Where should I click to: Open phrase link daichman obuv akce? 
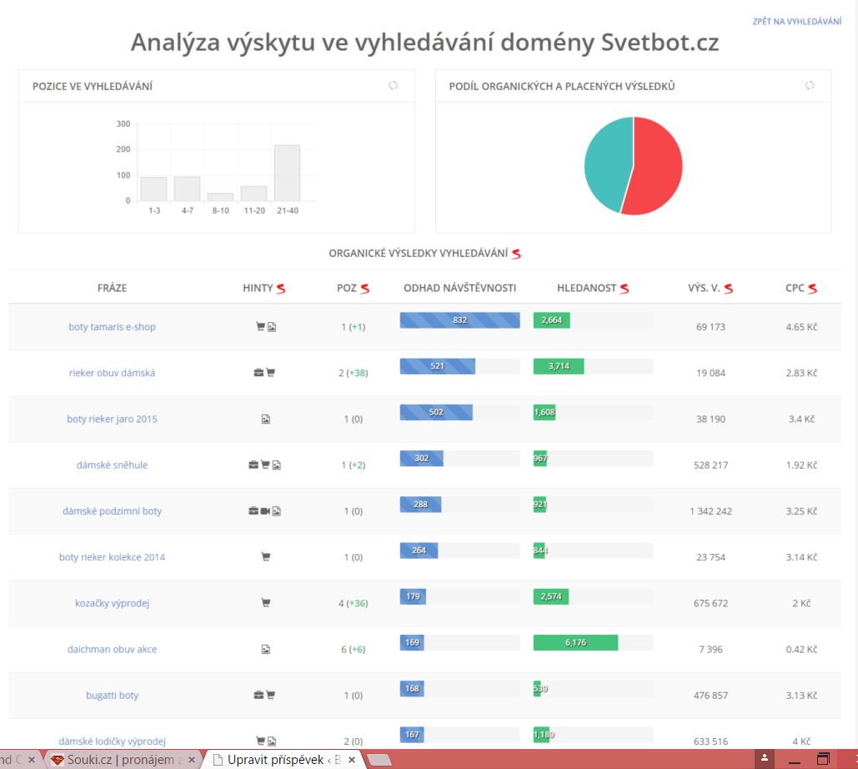click(x=113, y=649)
